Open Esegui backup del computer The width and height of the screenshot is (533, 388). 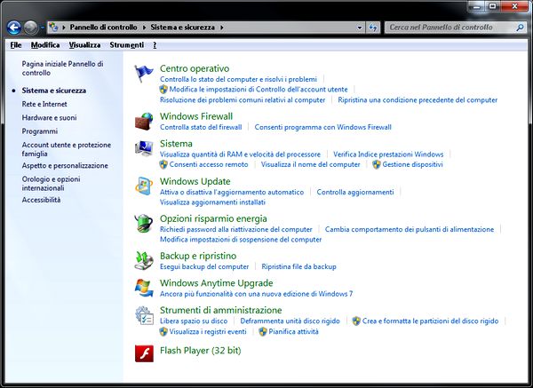click(204, 266)
